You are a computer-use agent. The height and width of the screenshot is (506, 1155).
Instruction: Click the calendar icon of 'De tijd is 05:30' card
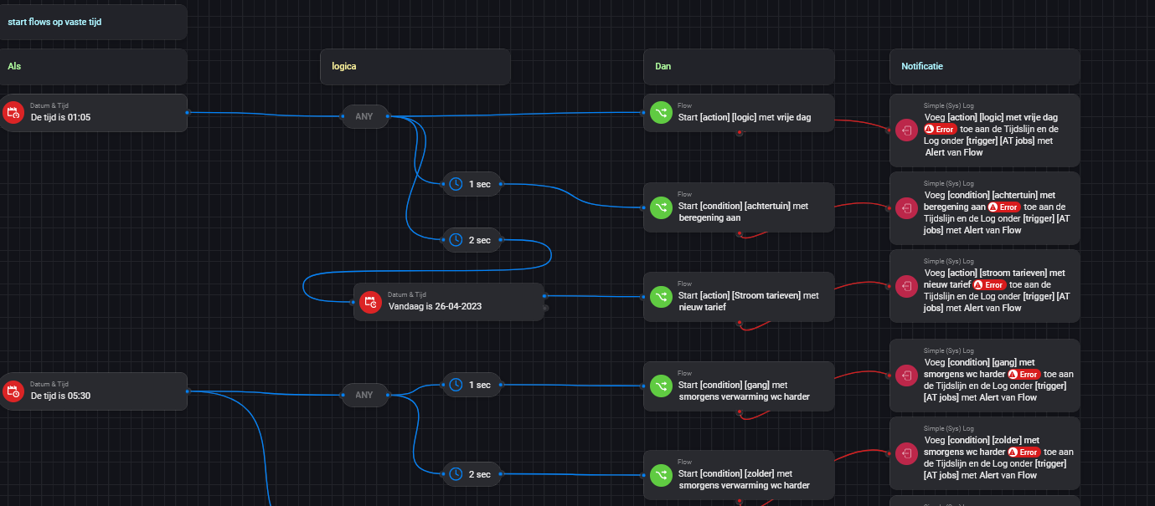point(13,391)
